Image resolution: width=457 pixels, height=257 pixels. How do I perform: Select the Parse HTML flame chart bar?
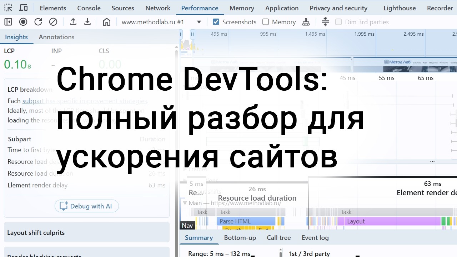pos(246,221)
